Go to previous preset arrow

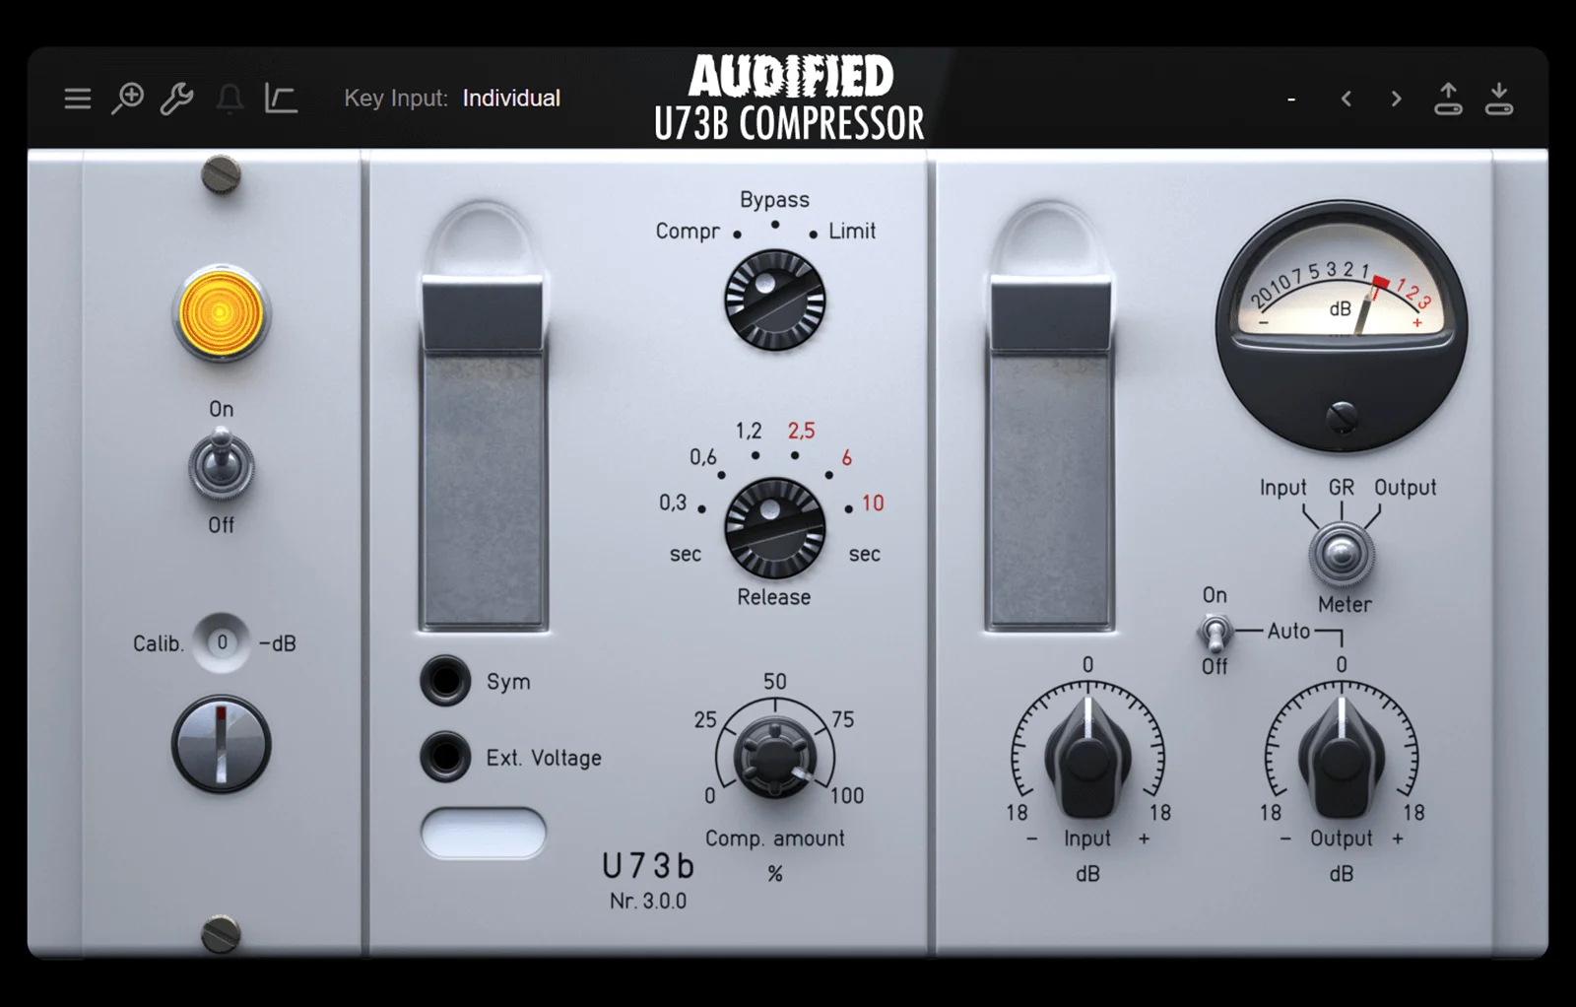click(x=1346, y=99)
